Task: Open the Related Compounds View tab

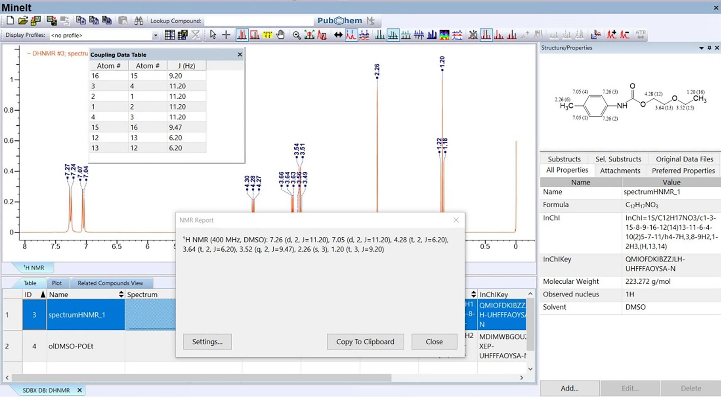Action: click(x=110, y=283)
